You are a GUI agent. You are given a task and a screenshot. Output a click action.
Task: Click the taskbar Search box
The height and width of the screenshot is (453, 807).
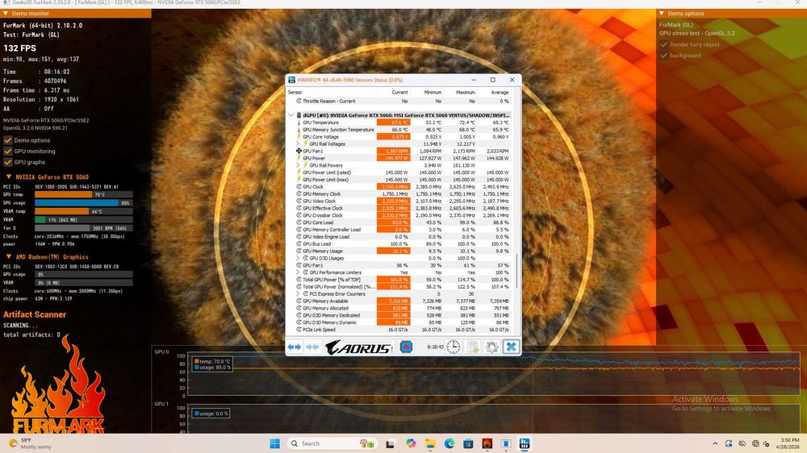coord(332,443)
